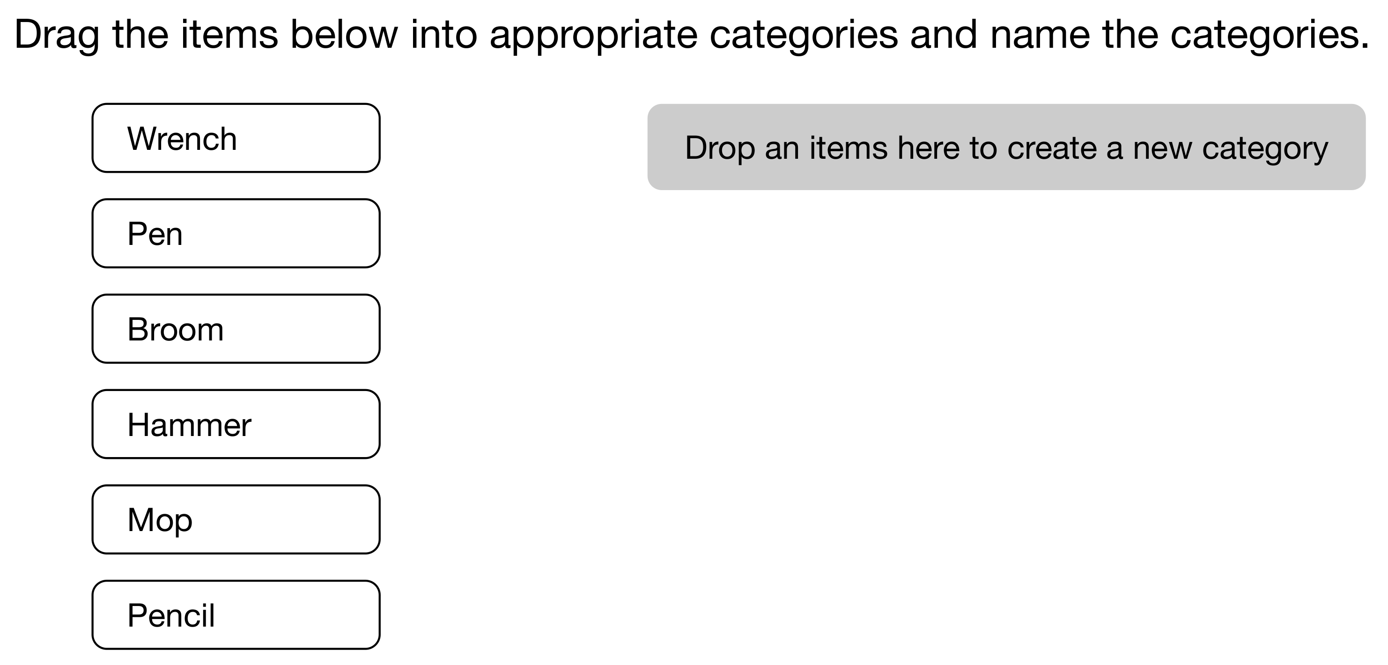This screenshot has height=665, width=1388.
Task: Click the Broom item box
Action: (236, 329)
